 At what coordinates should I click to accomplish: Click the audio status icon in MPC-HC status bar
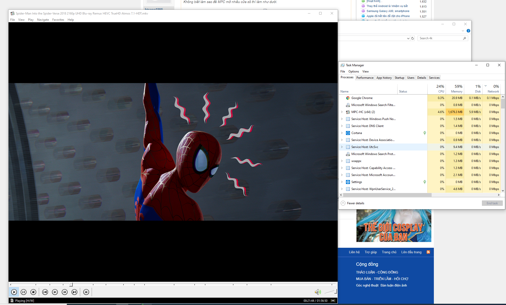pos(333,300)
